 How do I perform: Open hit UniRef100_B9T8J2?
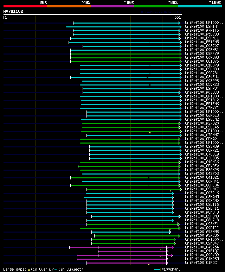202,100
